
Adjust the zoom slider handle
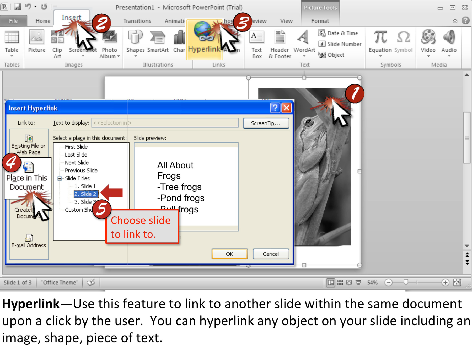[406, 282]
